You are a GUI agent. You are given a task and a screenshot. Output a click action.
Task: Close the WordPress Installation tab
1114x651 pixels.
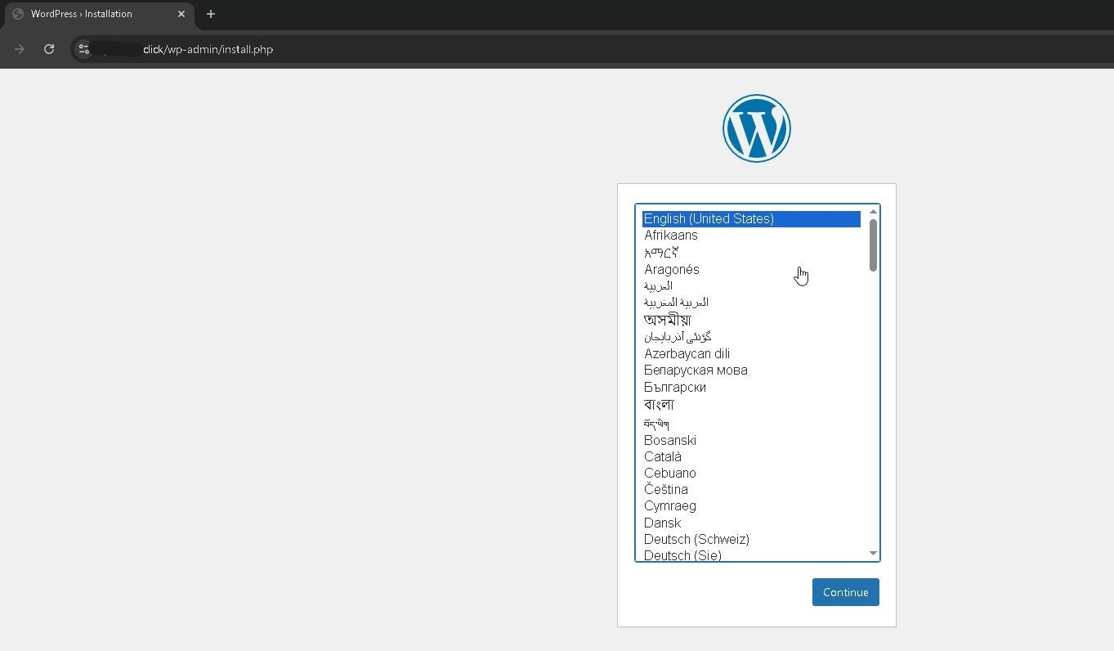point(181,14)
